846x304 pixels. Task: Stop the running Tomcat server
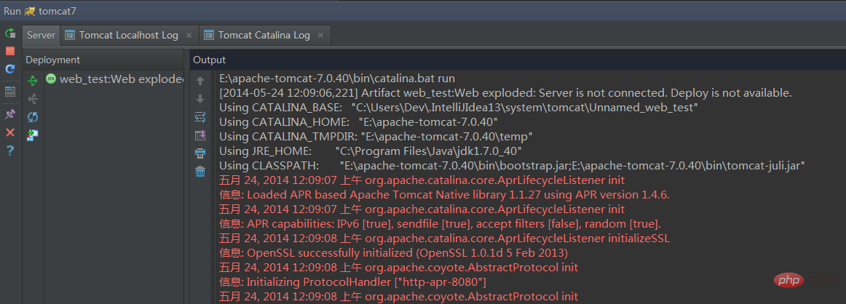click(10, 51)
